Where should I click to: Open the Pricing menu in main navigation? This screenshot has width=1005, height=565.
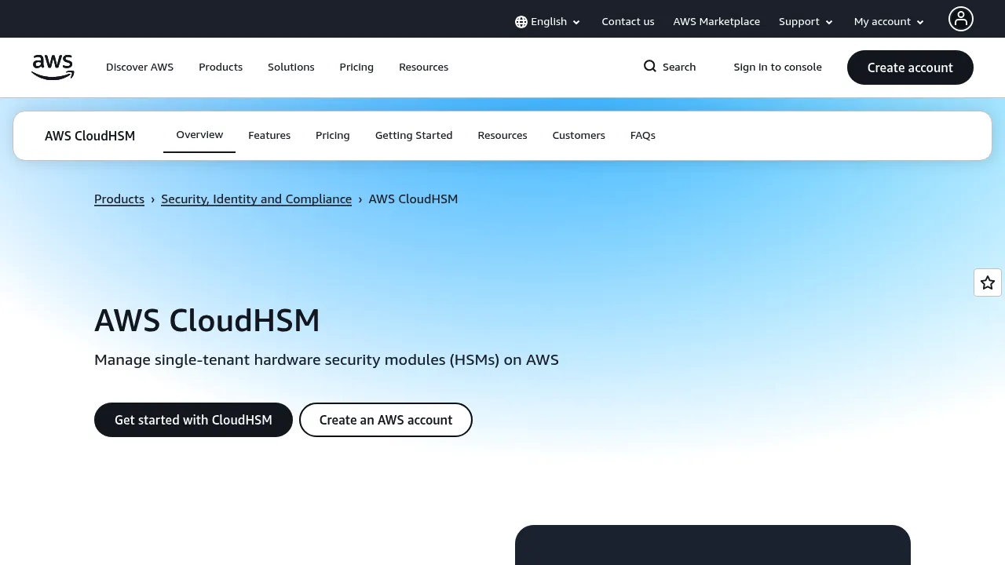click(x=356, y=67)
